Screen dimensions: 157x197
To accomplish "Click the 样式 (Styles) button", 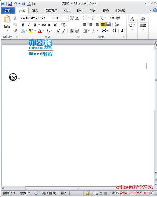I will [x=132, y=22].
